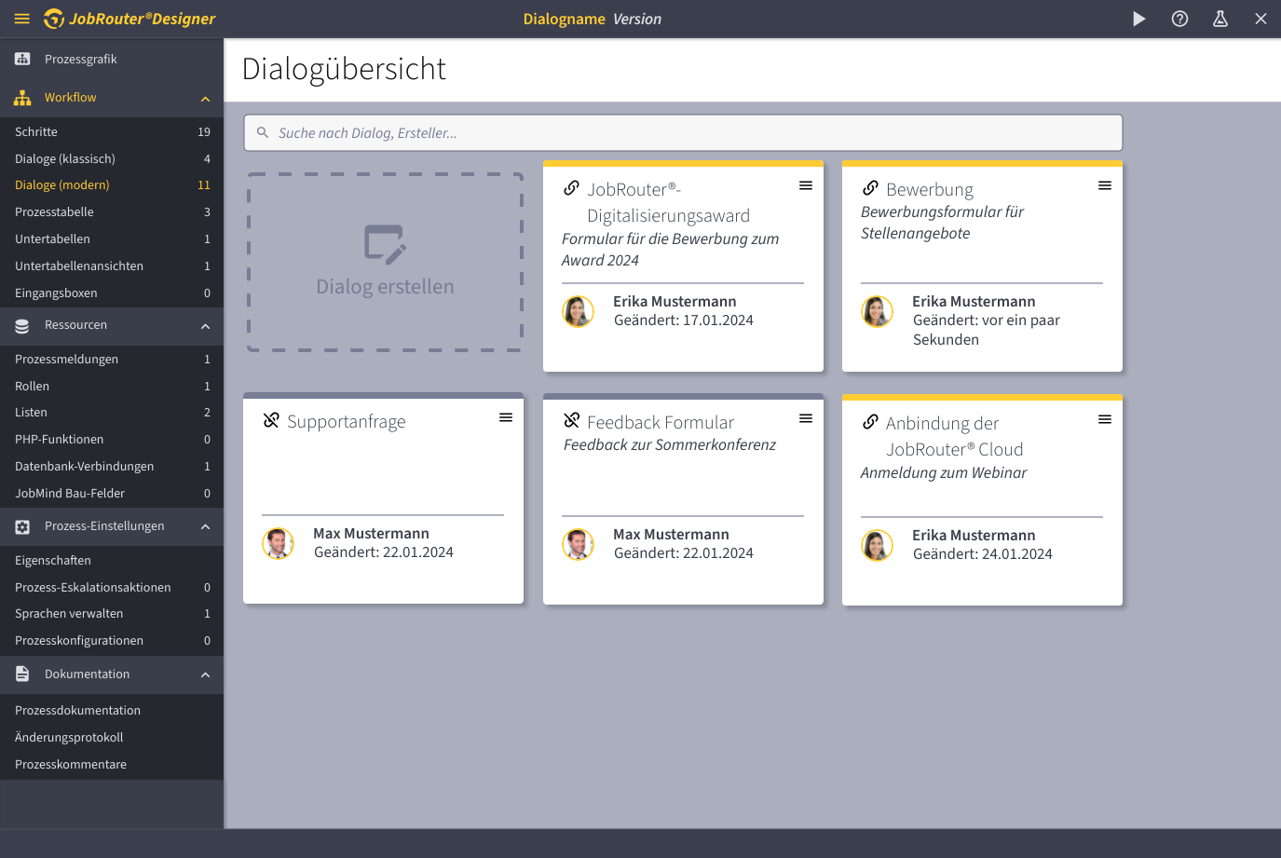Collapse the Workflow section
1281x858 pixels.
click(205, 99)
